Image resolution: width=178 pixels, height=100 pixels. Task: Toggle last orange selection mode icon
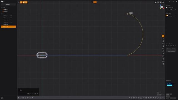(26, 2)
